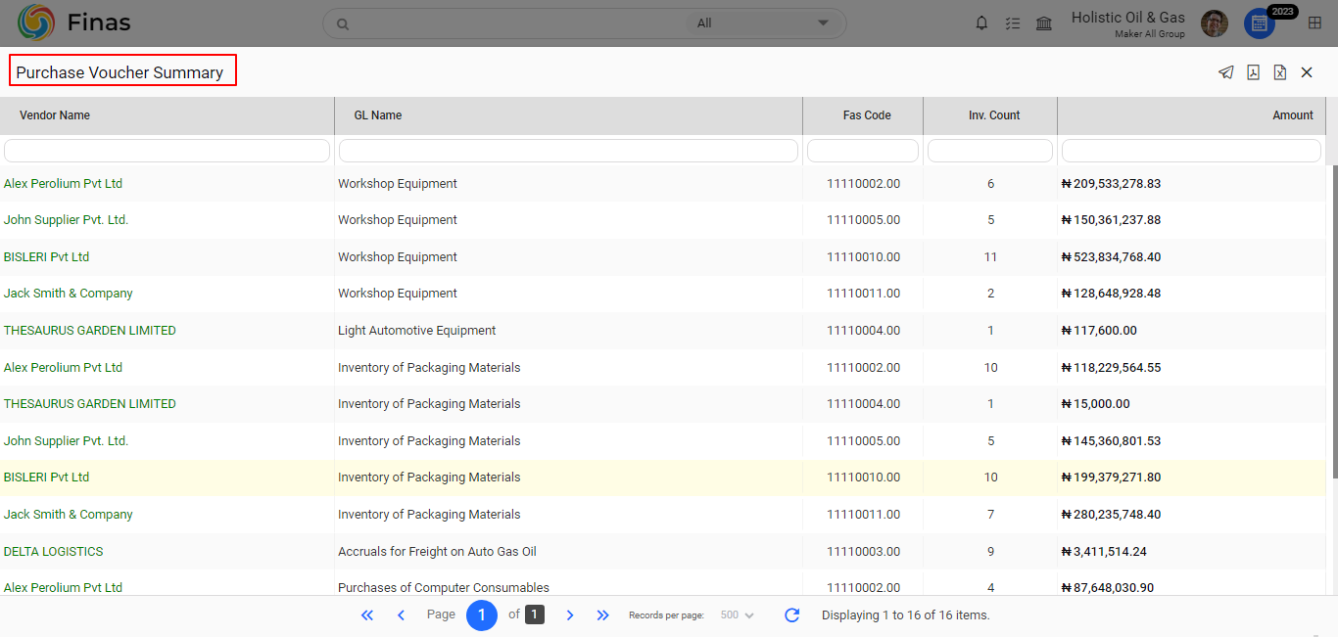1338x637 pixels.
Task: Go to first page
Action: click(367, 615)
